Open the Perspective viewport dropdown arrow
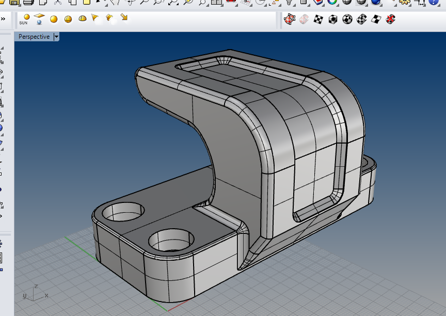The height and width of the screenshot is (316, 446). [x=56, y=37]
